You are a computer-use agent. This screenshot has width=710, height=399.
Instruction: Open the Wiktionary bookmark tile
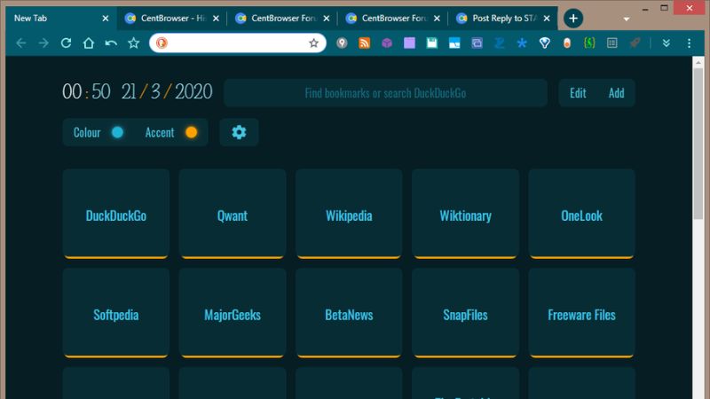point(465,214)
